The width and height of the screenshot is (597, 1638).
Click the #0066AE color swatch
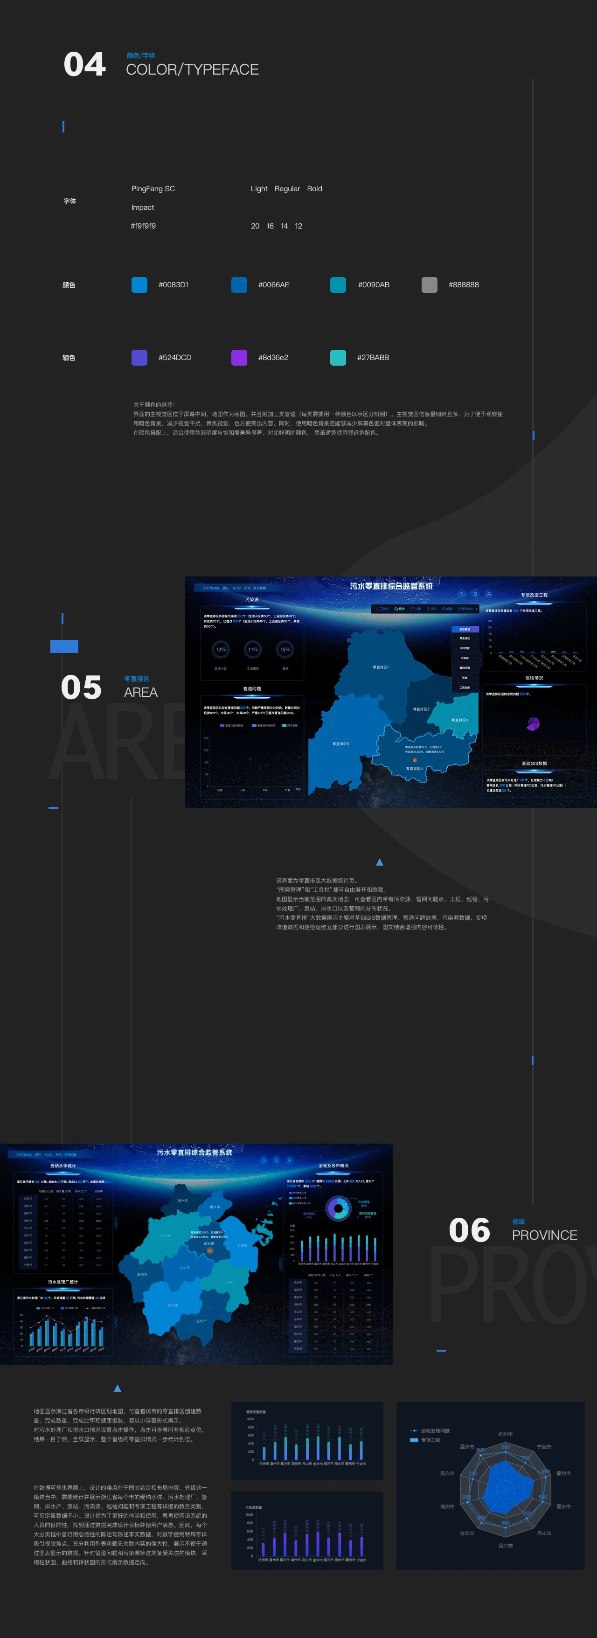[239, 285]
